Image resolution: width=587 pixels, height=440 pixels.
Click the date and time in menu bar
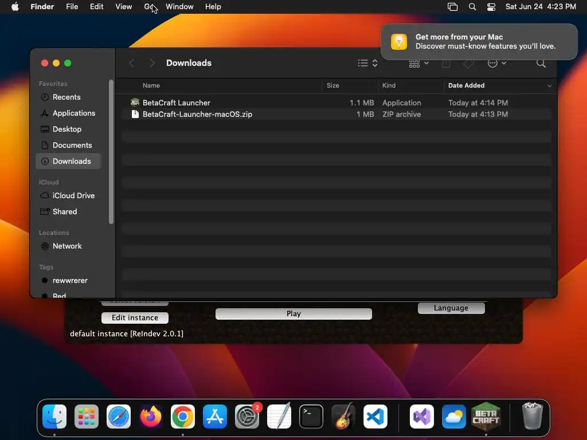pos(541,7)
